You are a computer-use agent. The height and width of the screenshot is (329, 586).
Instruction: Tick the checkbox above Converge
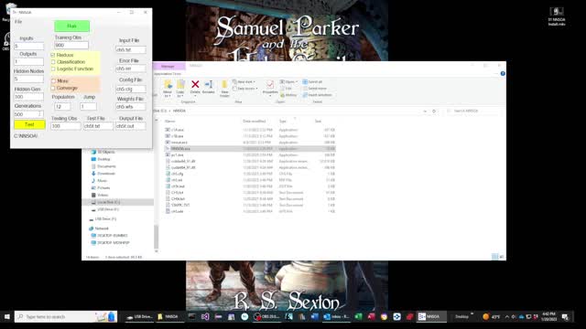point(53,81)
